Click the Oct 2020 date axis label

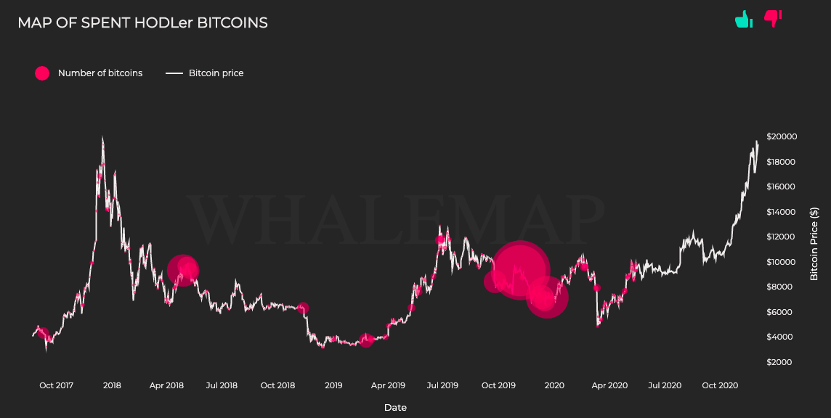click(720, 385)
